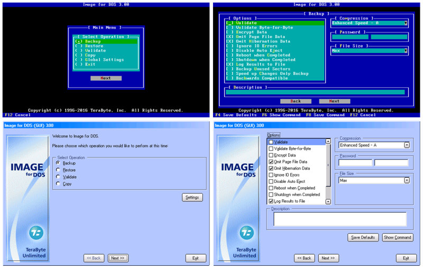Uncheck Omit Hibernation Data in GUI options
423x269 pixels.
271,168
